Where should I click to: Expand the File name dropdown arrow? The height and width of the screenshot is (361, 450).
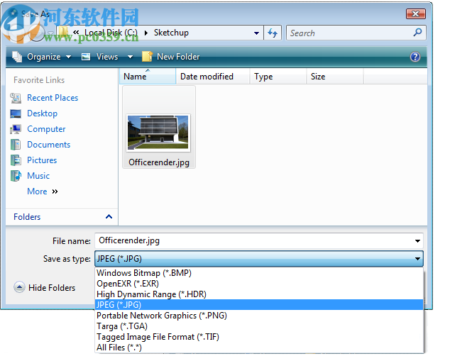(417, 241)
